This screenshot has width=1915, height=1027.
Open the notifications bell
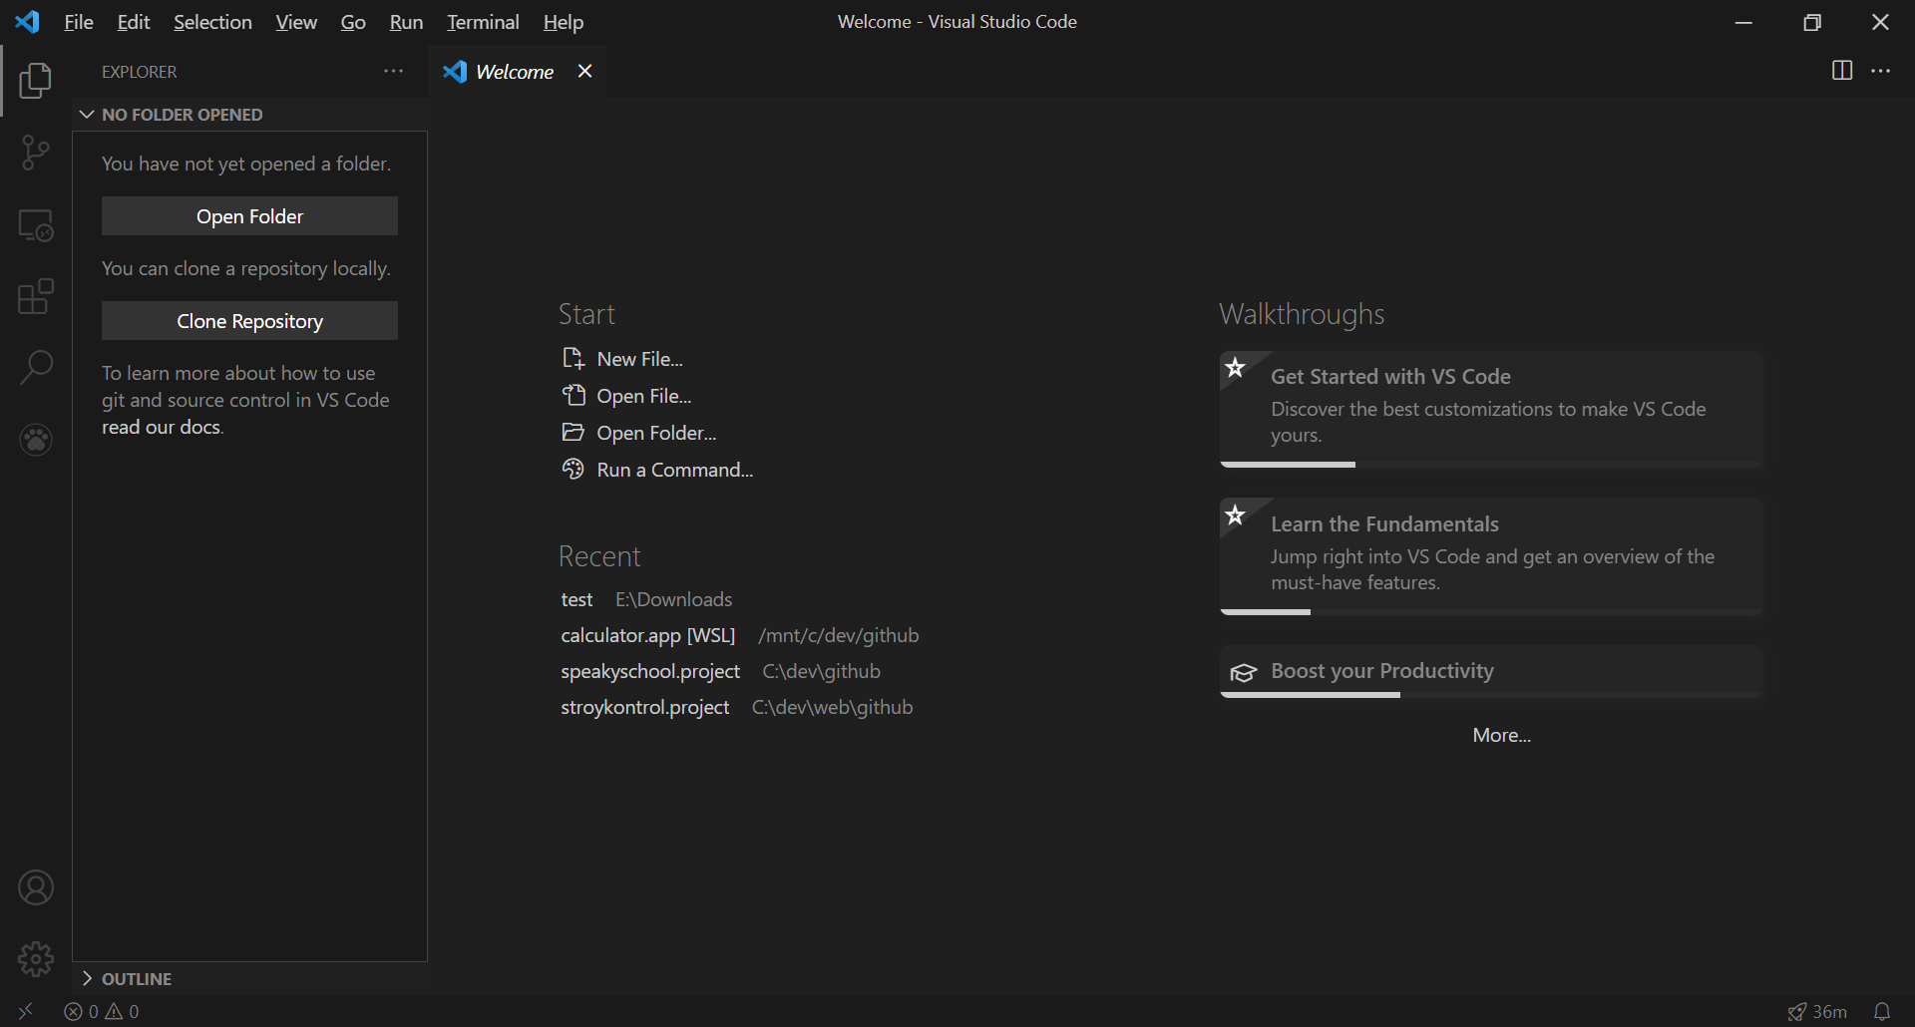point(1881,1011)
